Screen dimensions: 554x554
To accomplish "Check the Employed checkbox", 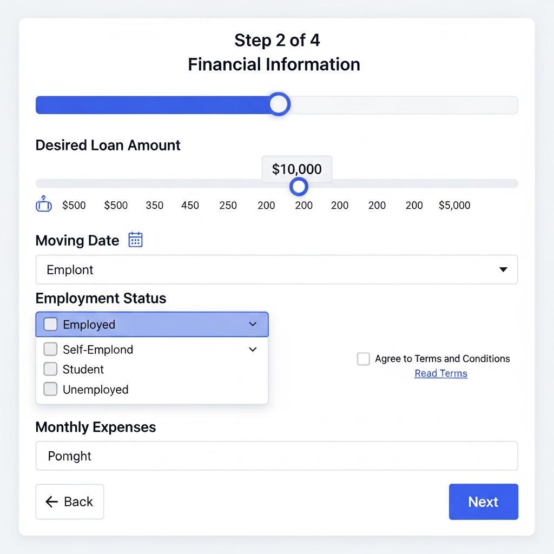I will (50, 324).
